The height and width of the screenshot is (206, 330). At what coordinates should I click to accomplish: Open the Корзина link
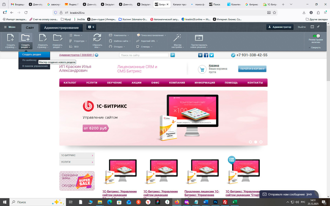[214, 65]
